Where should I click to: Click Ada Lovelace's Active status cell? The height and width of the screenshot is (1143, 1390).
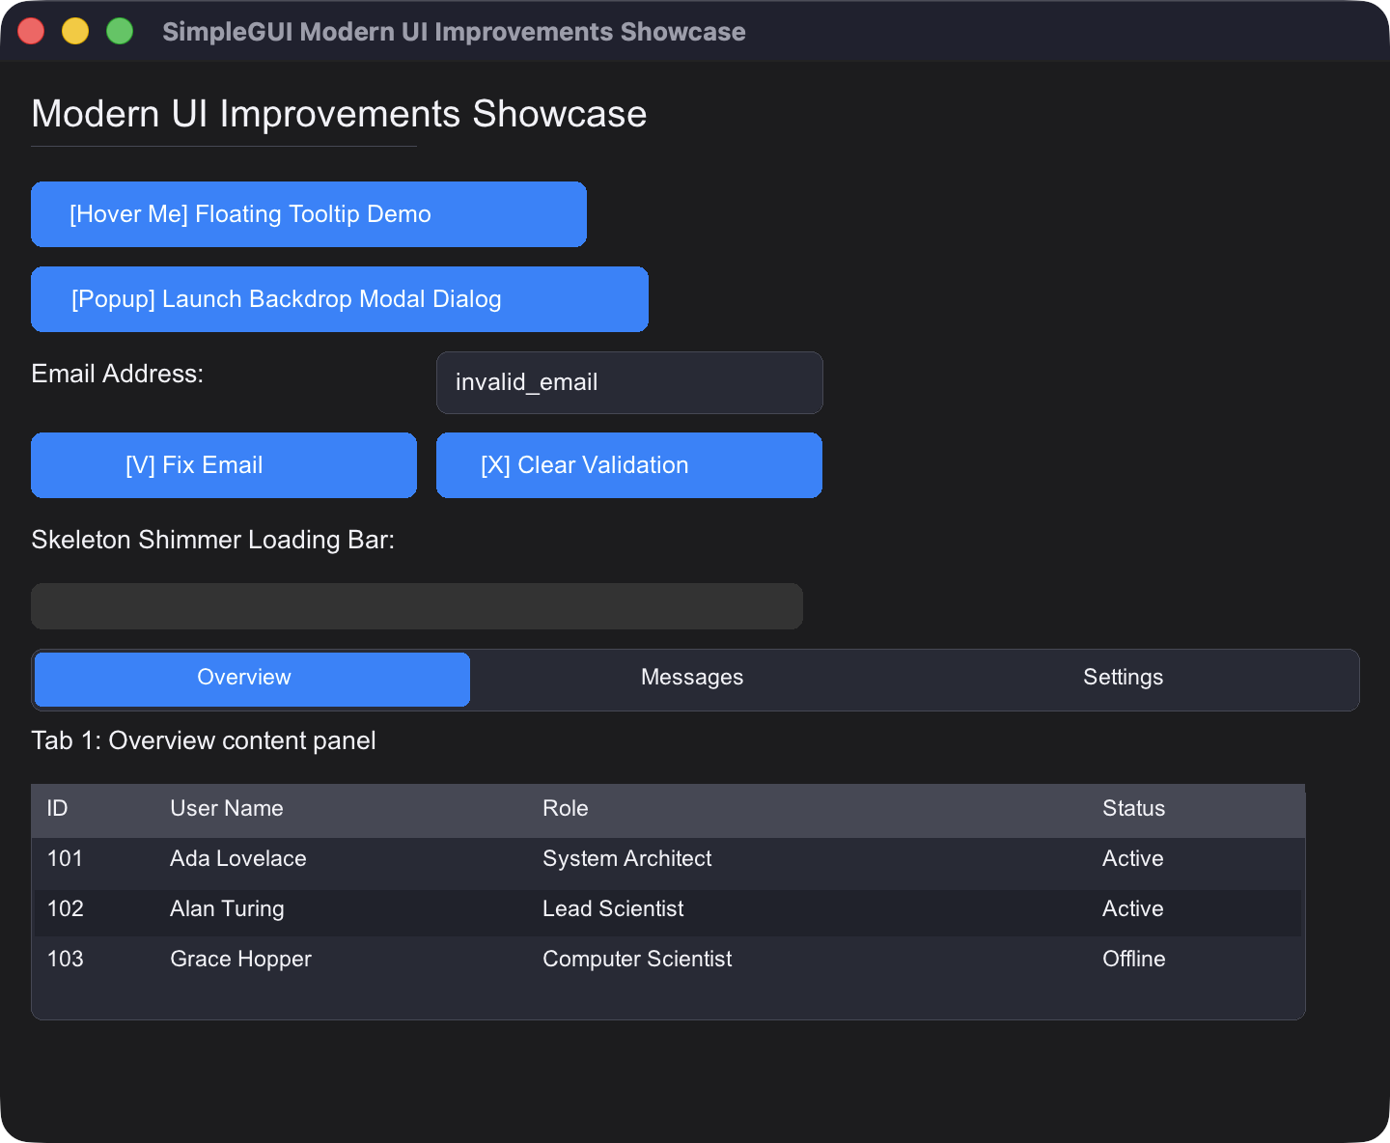click(x=1133, y=859)
